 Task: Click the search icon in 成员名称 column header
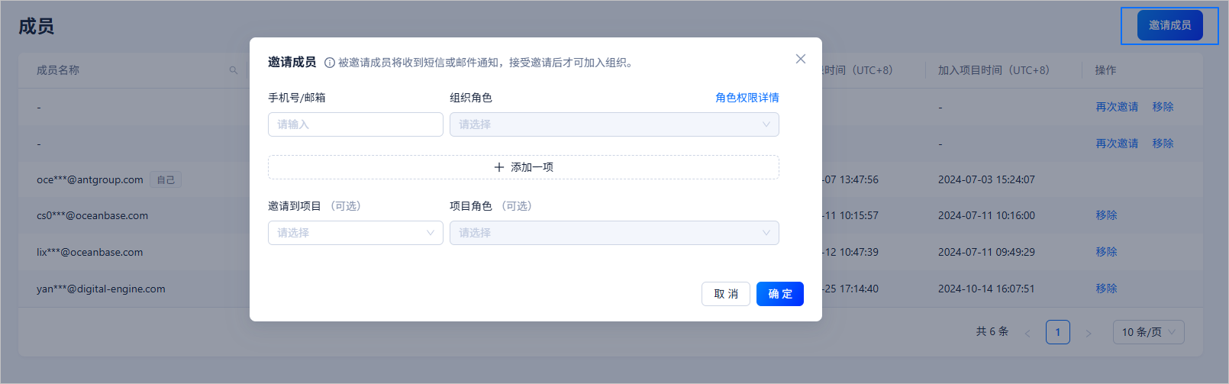click(x=234, y=70)
